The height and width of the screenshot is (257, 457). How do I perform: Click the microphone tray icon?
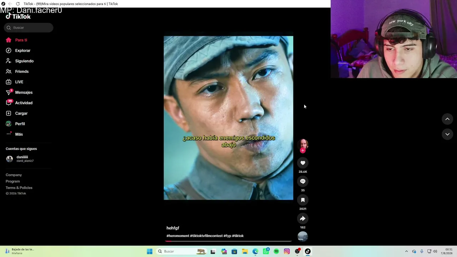tap(422, 251)
